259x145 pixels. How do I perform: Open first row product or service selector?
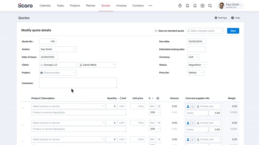(x=68, y=106)
